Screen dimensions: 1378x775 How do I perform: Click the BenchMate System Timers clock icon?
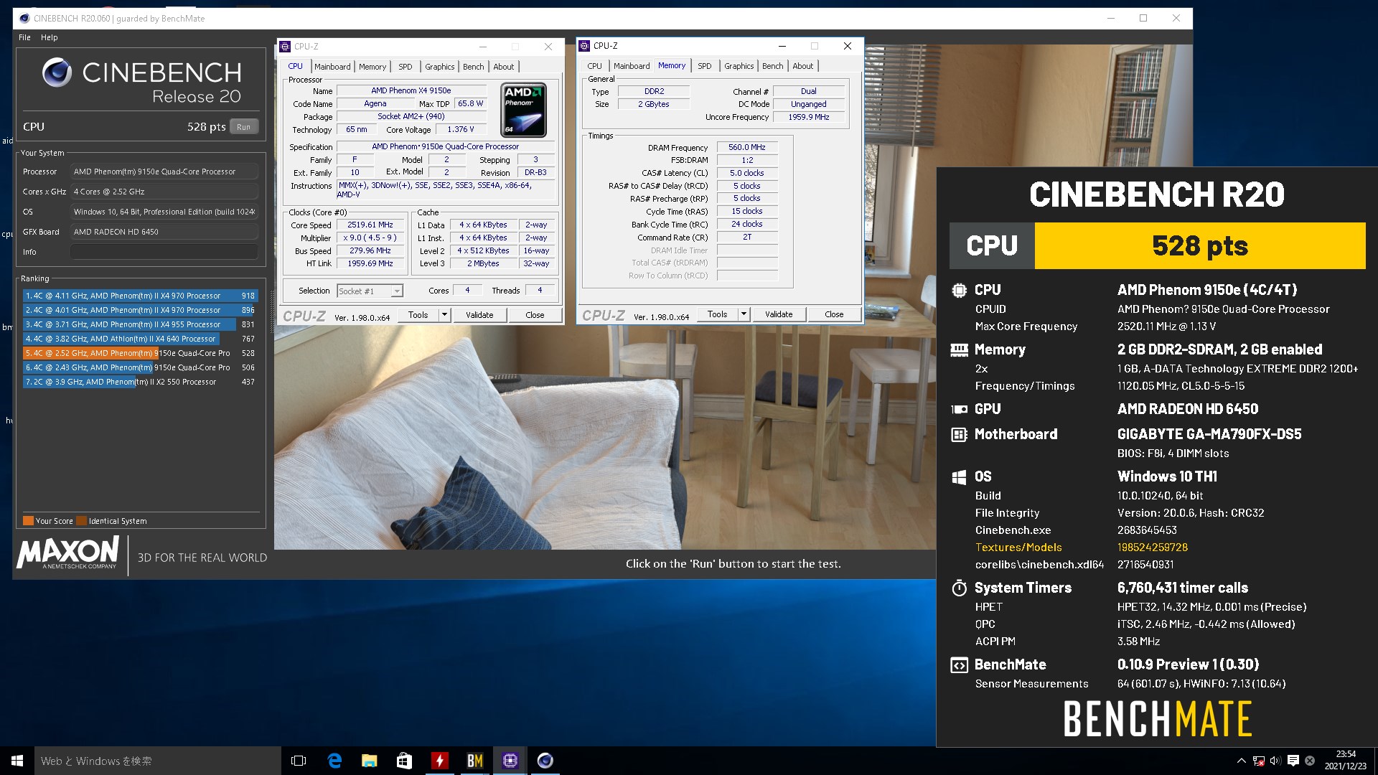point(959,588)
